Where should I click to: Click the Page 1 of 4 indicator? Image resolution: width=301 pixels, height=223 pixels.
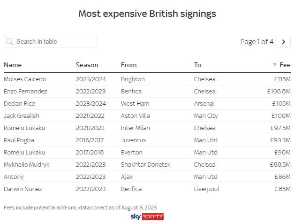(257, 42)
